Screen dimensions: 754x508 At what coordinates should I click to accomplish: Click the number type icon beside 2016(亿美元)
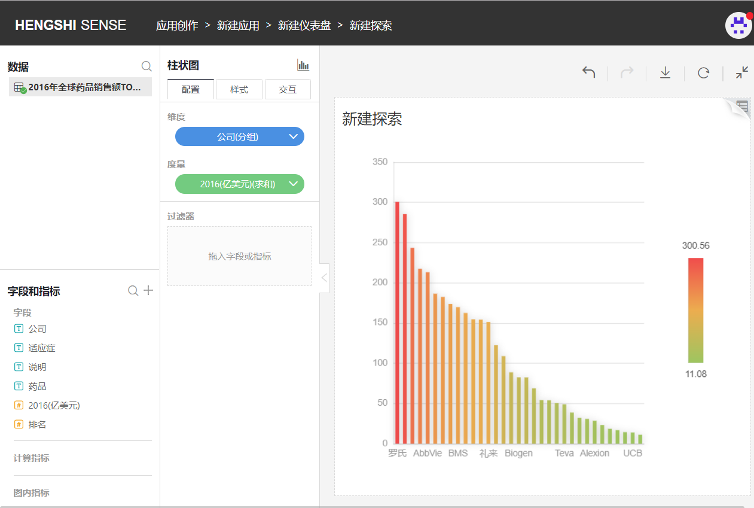pyautogui.click(x=19, y=405)
